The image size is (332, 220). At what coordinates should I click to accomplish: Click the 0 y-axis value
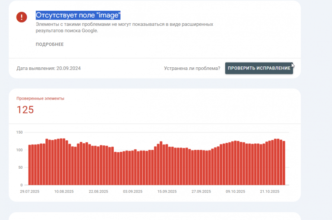[x=21, y=185]
